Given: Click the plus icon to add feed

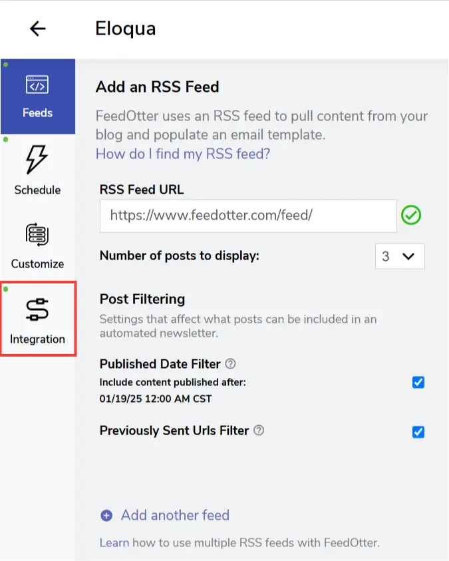Looking at the screenshot, I should tap(106, 516).
